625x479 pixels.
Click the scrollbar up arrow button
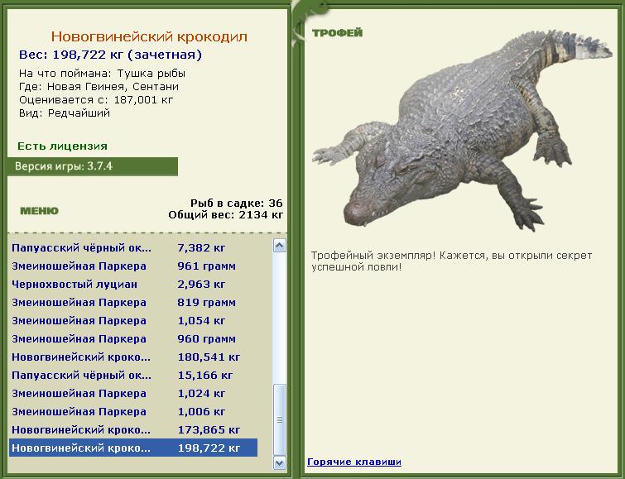point(280,246)
